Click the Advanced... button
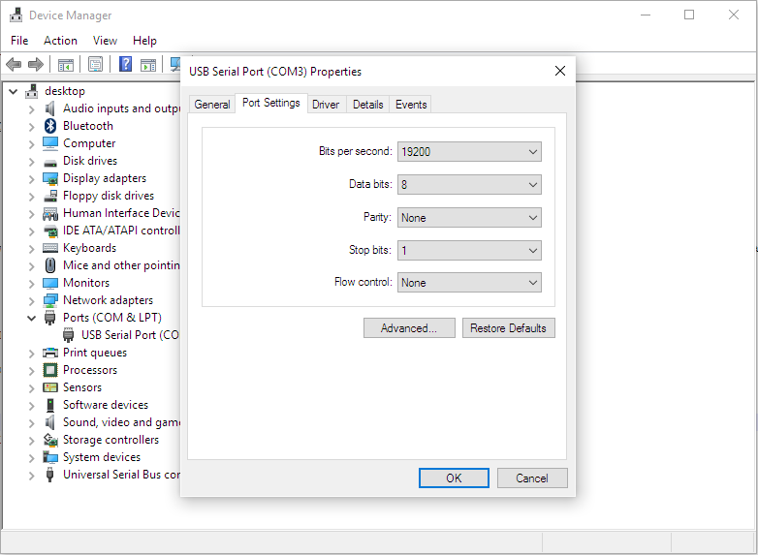Viewport: 758px width, 555px height. pyautogui.click(x=409, y=328)
